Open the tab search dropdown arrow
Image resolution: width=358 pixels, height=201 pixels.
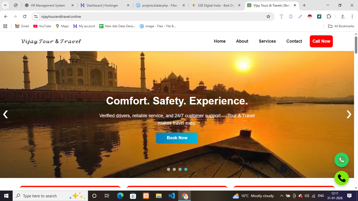pyautogui.click(x=5, y=5)
